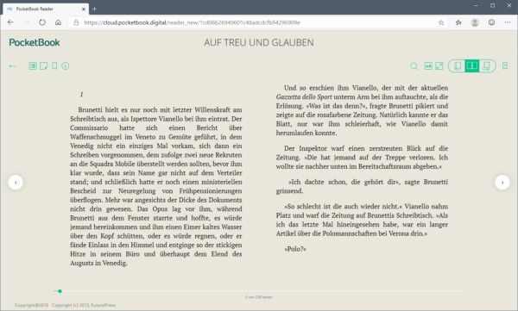The width and height of the screenshot is (518, 311).
Task: Switch to single page view
Action: [458, 66]
